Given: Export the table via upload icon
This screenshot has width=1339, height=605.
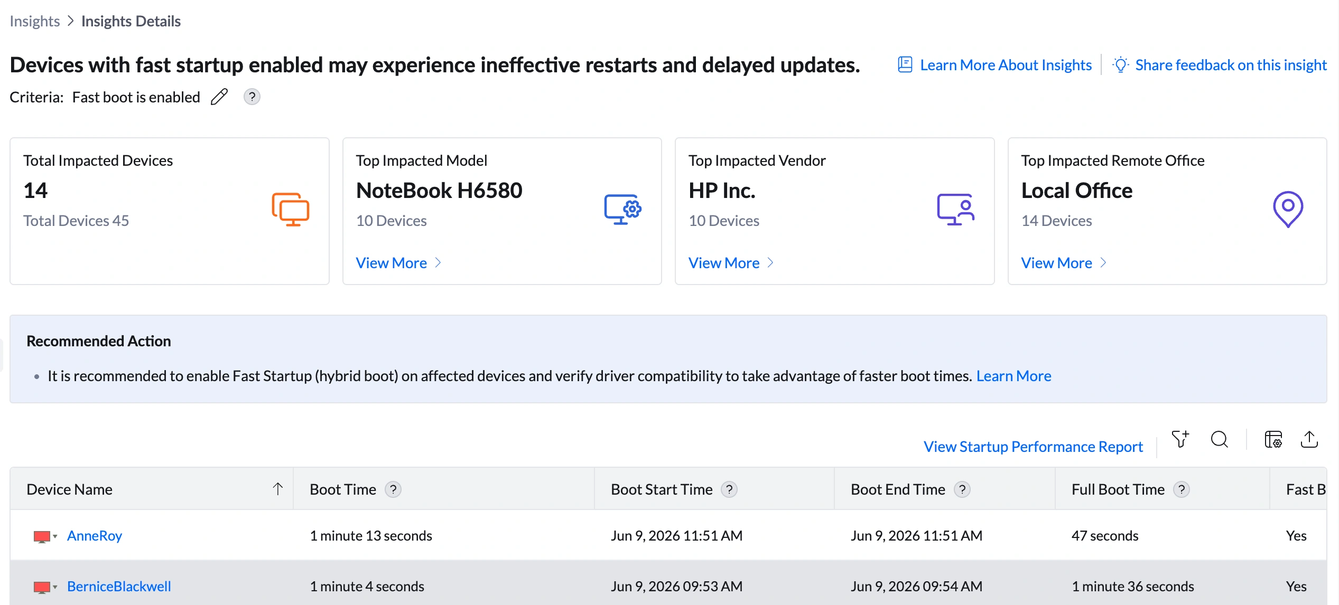Looking at the screenshot, I should [x=1309, y=439].
